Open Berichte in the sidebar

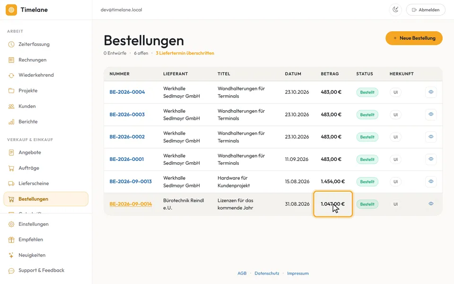tap(46, 122)
